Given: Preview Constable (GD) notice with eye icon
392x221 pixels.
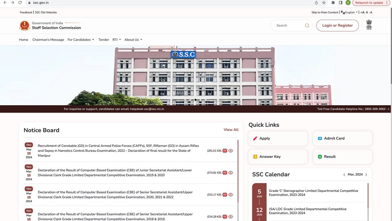Looking at the screenshot, I should pyautogui.click(x=230, y=151).
